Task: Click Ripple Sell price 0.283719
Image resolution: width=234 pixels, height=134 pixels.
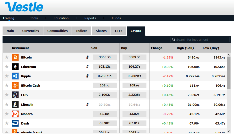Action: (x=104, y=76)
